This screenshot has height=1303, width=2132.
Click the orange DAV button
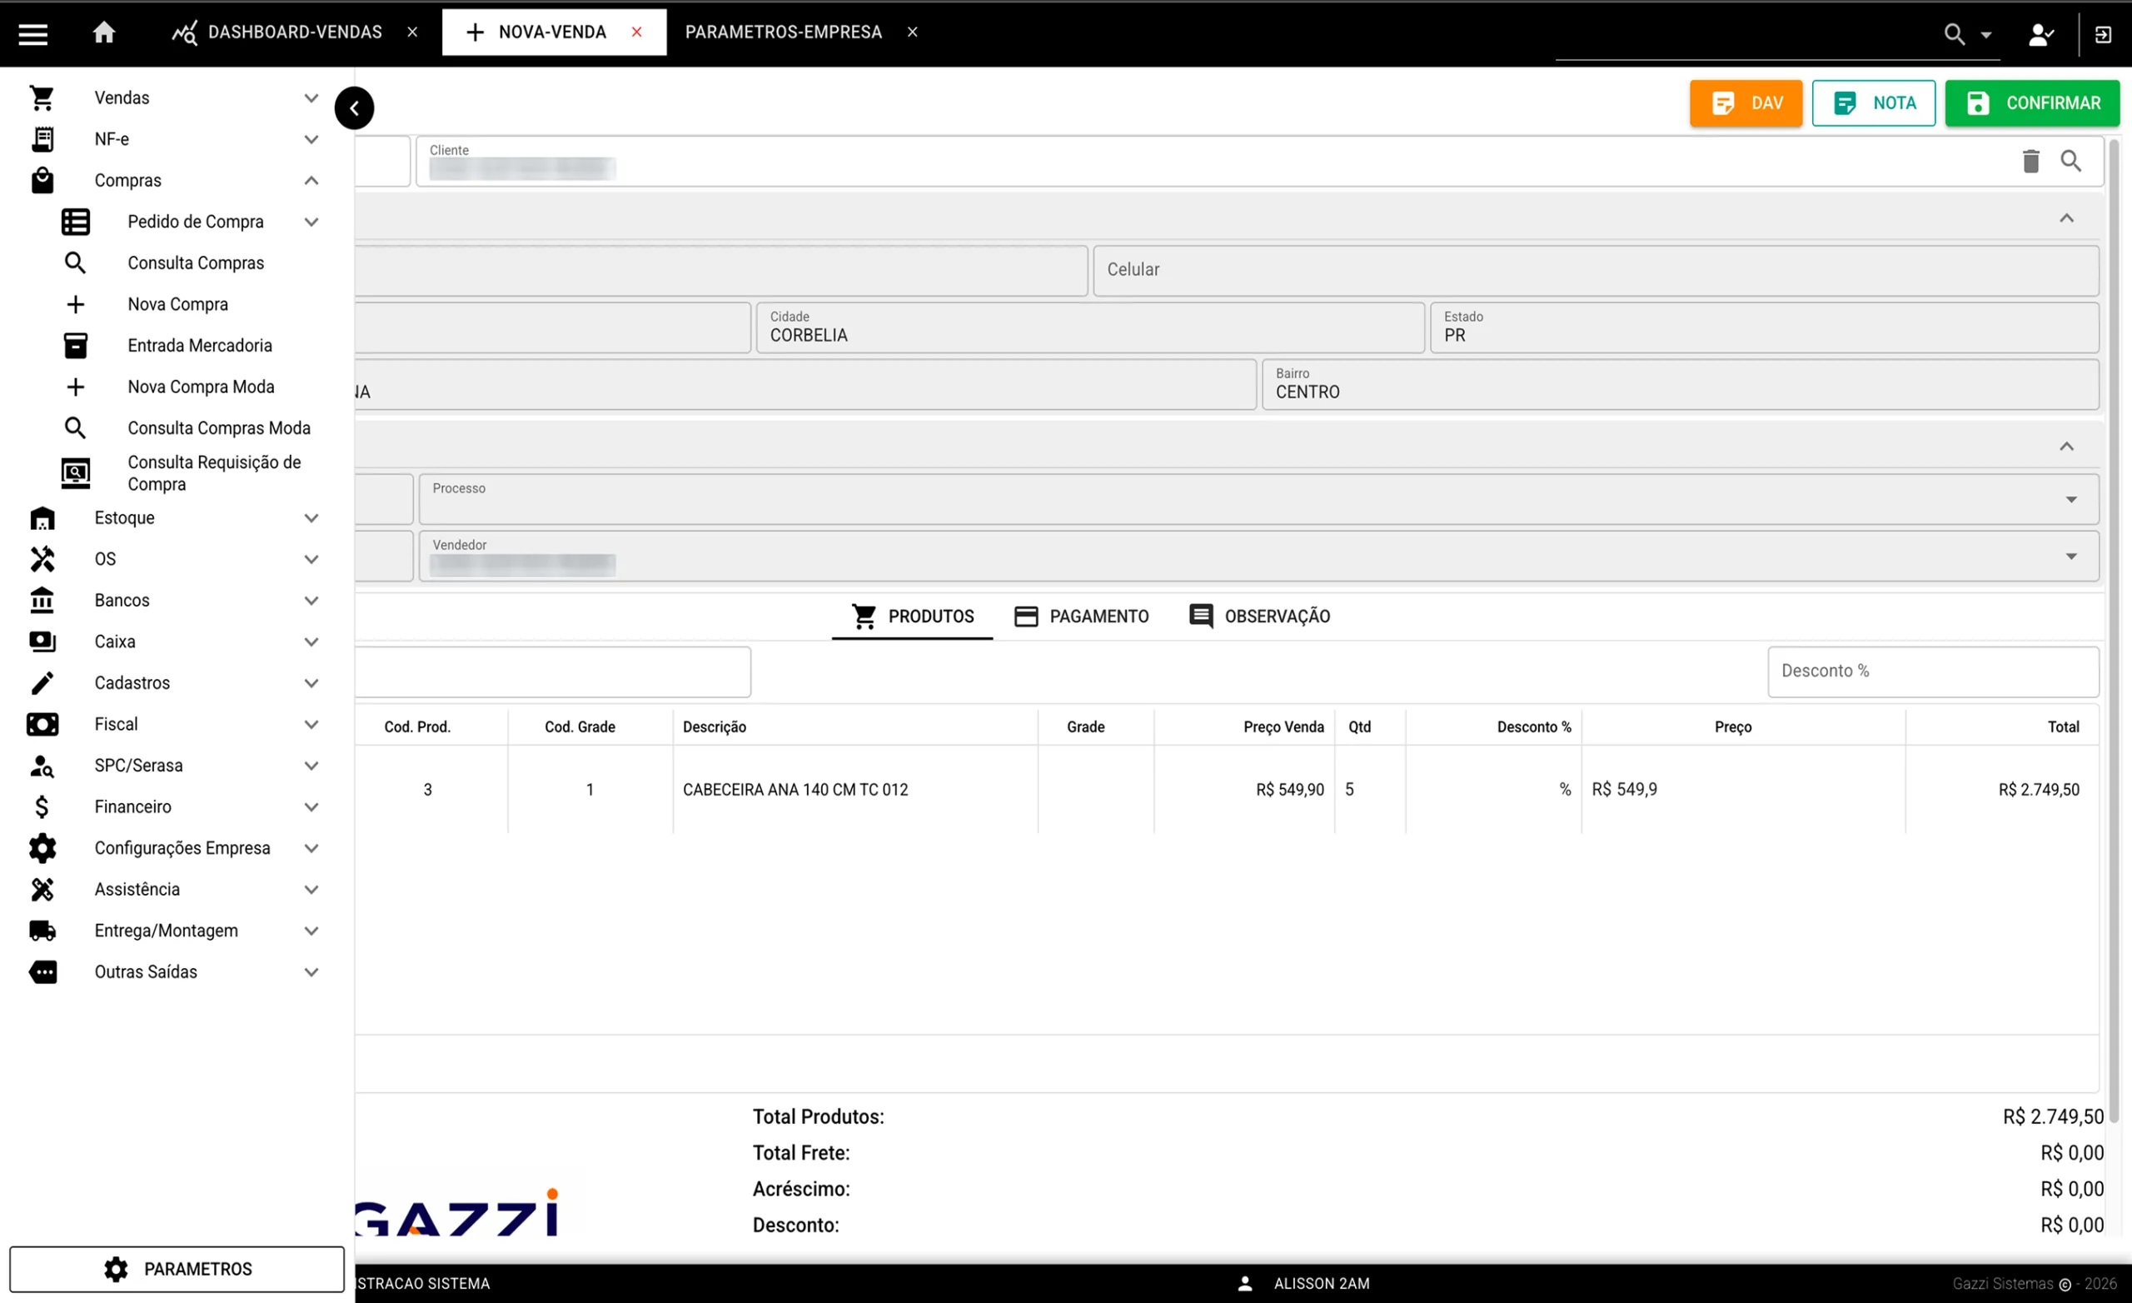tap(1746, 103)
